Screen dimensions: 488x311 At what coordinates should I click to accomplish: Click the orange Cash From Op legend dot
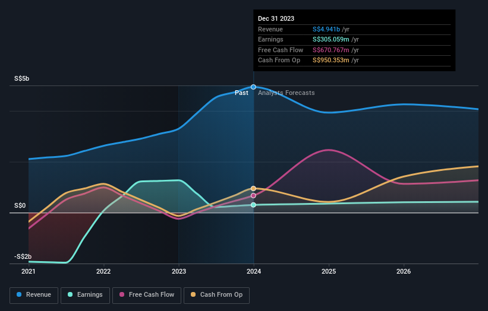pyautogui.click(x=193, y=294)
